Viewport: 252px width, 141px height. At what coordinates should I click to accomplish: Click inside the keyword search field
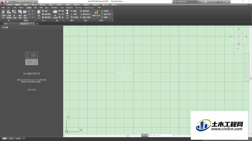pyautogui.click(x=186, y=2)
